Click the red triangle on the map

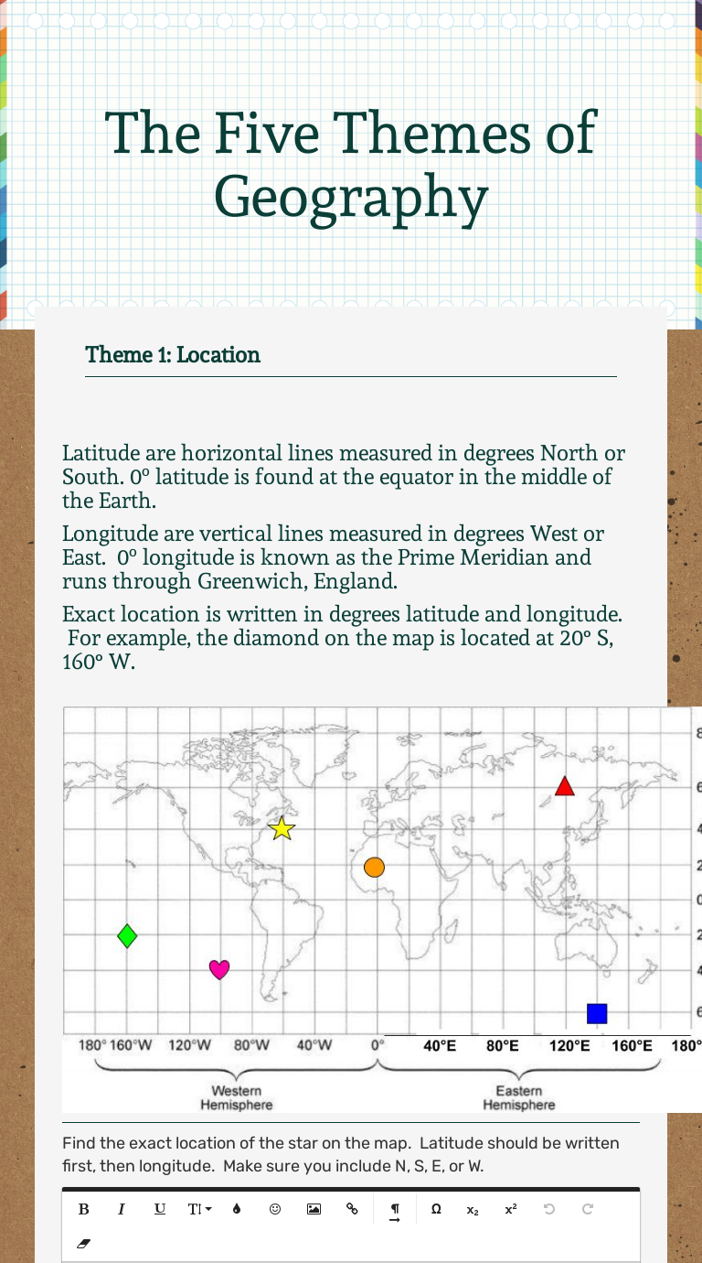click(x=565, y=786)
